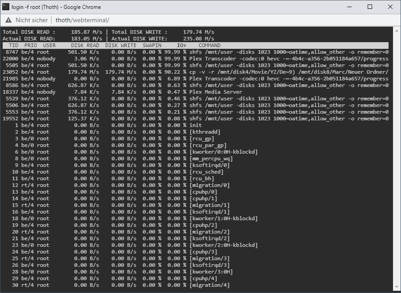This screenshot has width=401, height=293.
Task: Select the shfs row with TID 5529
Action: (x=196, y=99)
